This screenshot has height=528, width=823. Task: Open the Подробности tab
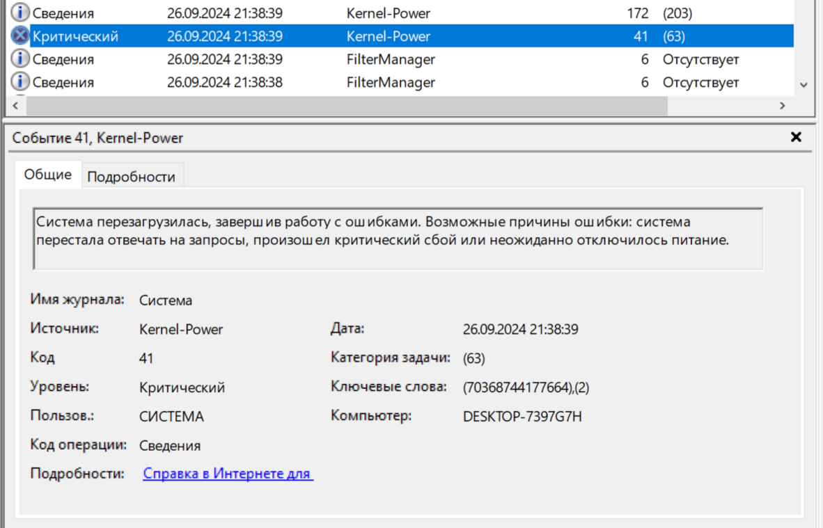pos(131,177)
